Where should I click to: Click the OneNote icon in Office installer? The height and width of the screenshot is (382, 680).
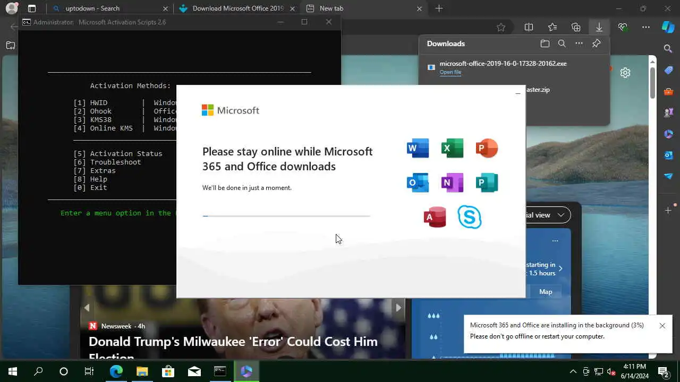click(x=452, y=183)
